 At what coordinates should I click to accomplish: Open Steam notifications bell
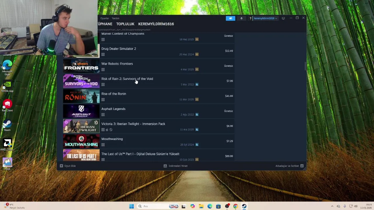tap(241, 18)
